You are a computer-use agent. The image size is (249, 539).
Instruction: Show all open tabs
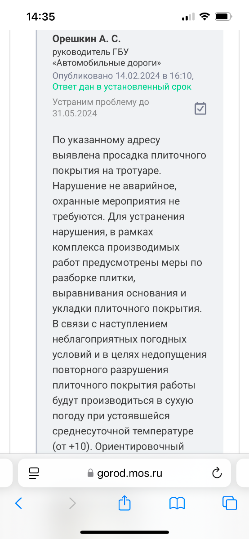[x=230, y=503]
